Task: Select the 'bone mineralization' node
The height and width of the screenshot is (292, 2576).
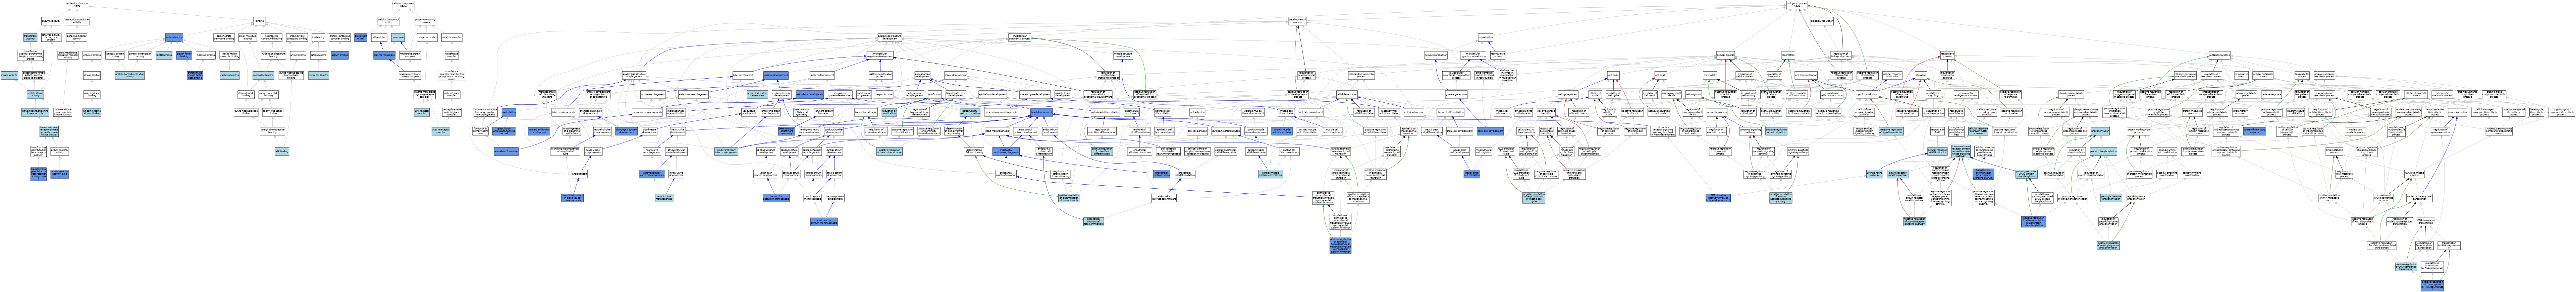Action: [x=866, y=113]
